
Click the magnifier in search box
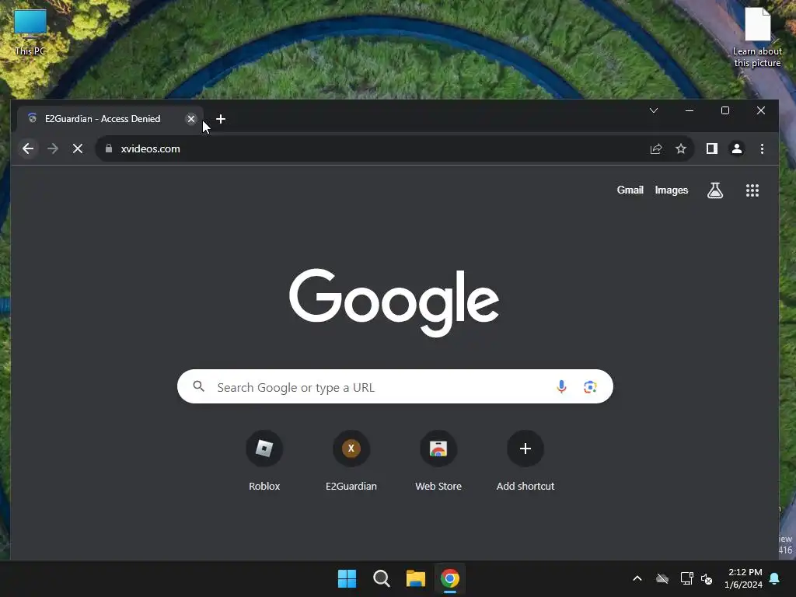[x=198, y=386]
